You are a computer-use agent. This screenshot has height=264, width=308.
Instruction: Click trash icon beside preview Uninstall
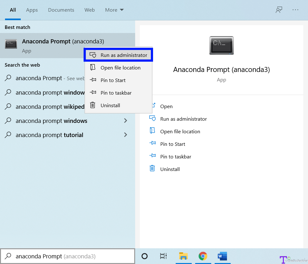pos(152,168)
